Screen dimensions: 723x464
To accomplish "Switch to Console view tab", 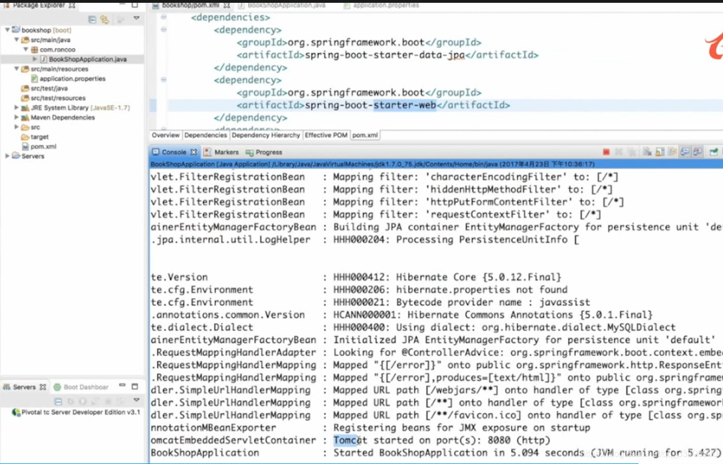I will pyautogui.click(x=174, y=152).
